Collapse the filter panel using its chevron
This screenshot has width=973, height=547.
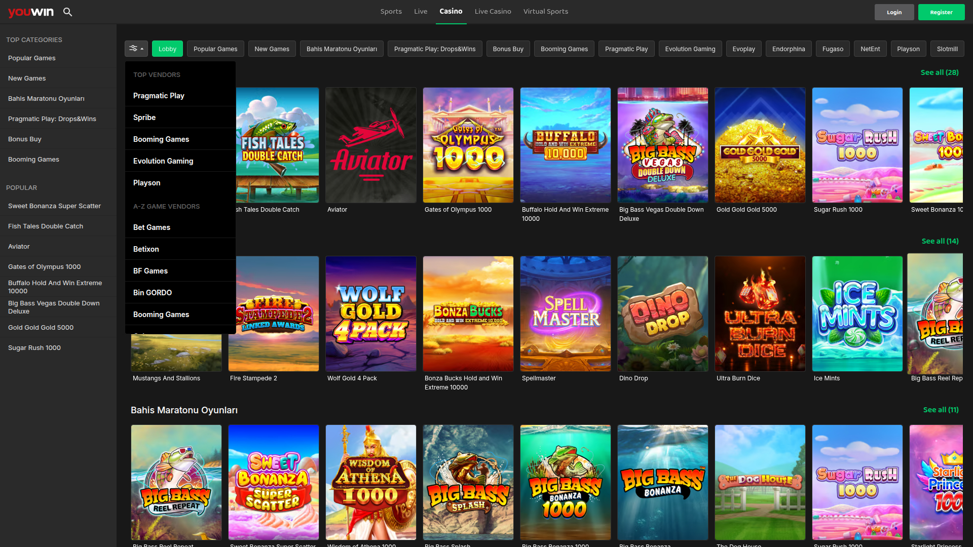pos(142,48)
